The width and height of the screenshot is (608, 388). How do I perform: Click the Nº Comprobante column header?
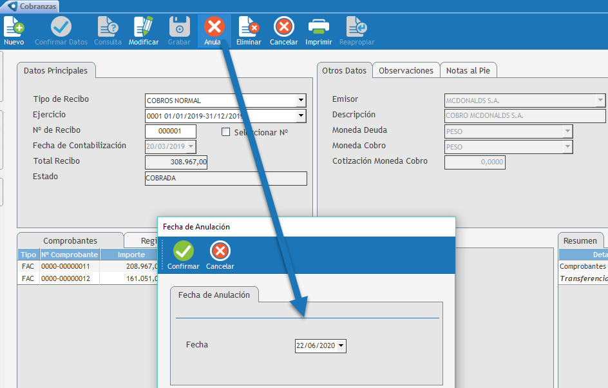pos(70,255)
